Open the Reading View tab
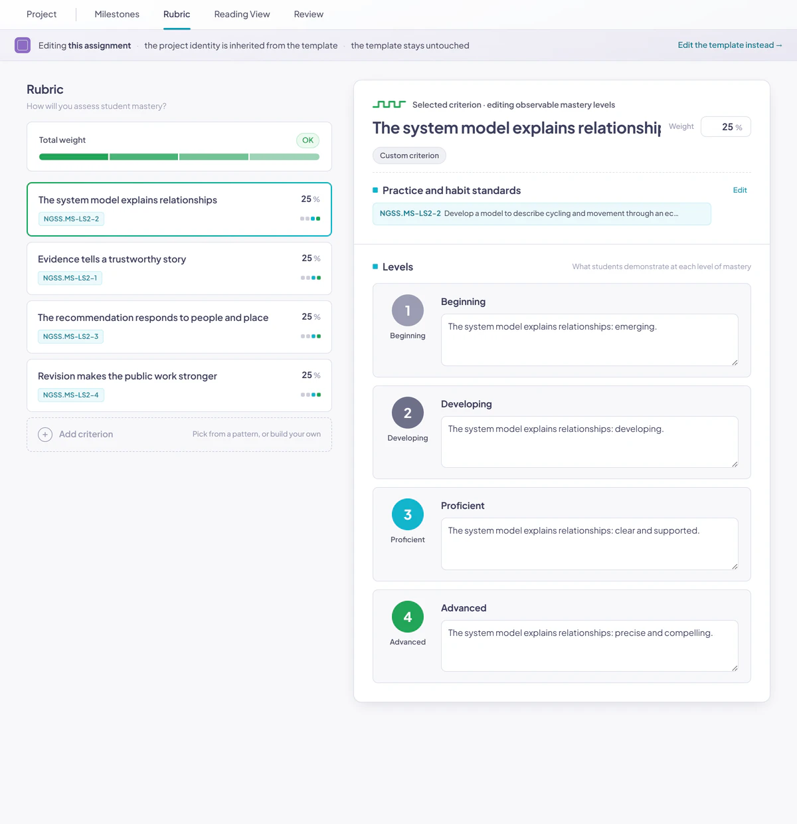The width and height of the screenshot is (797, 824). [242, 14]
